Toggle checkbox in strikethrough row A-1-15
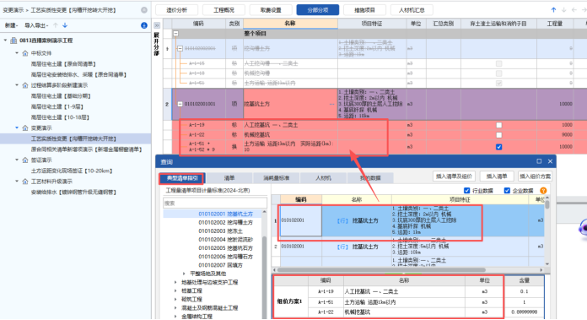 (x=498, y=63)
